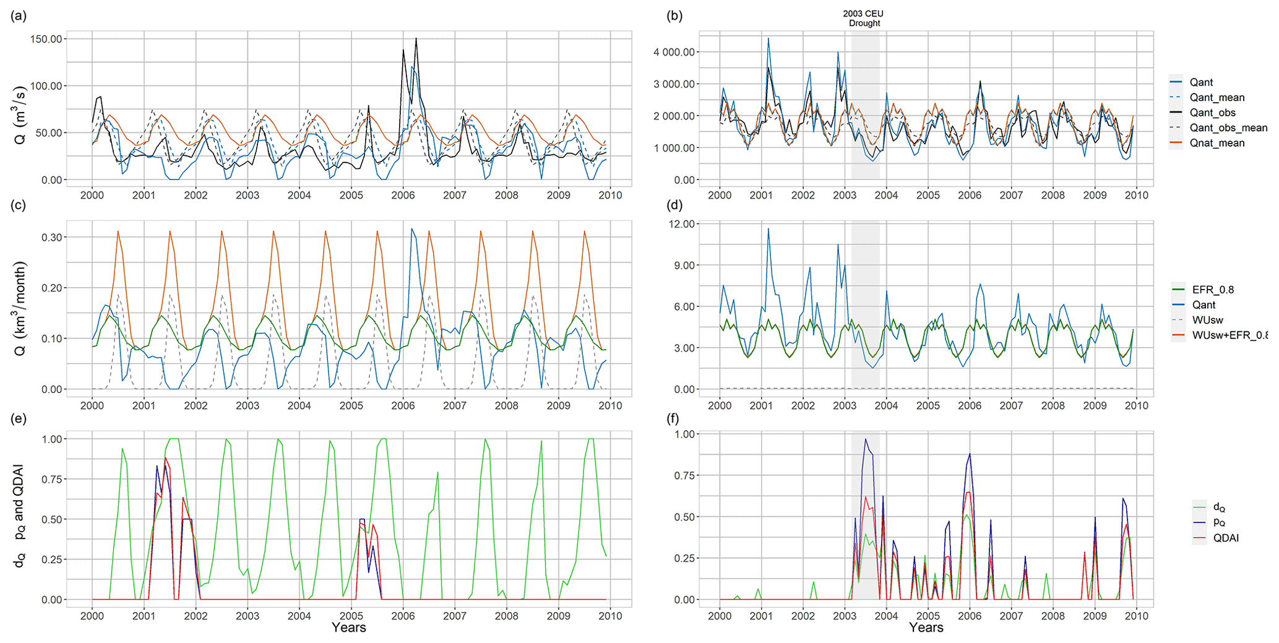Select the QDAI red legend key
This screenshot has width=1279, height=643.
(x=1199, y=538)
